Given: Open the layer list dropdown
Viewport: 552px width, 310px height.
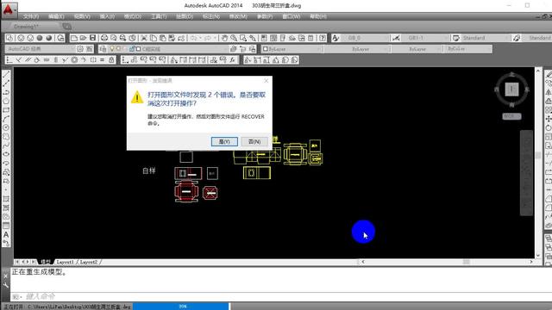Looking at the screenshot, I should pyautogui.click(x=168, y=49).
